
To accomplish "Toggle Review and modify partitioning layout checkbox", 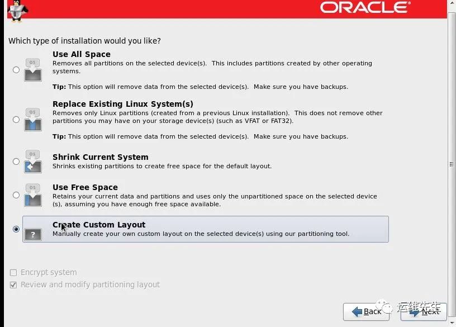I will click(x=13, y=285).
